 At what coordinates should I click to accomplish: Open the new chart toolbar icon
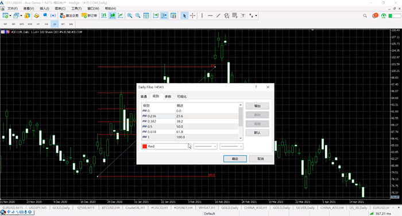pyautogui.click(x=5, y=16)
